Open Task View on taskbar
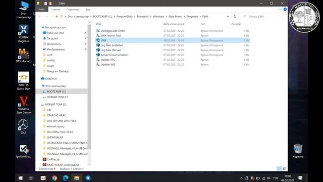323x182 pixels. coord(31,178)
